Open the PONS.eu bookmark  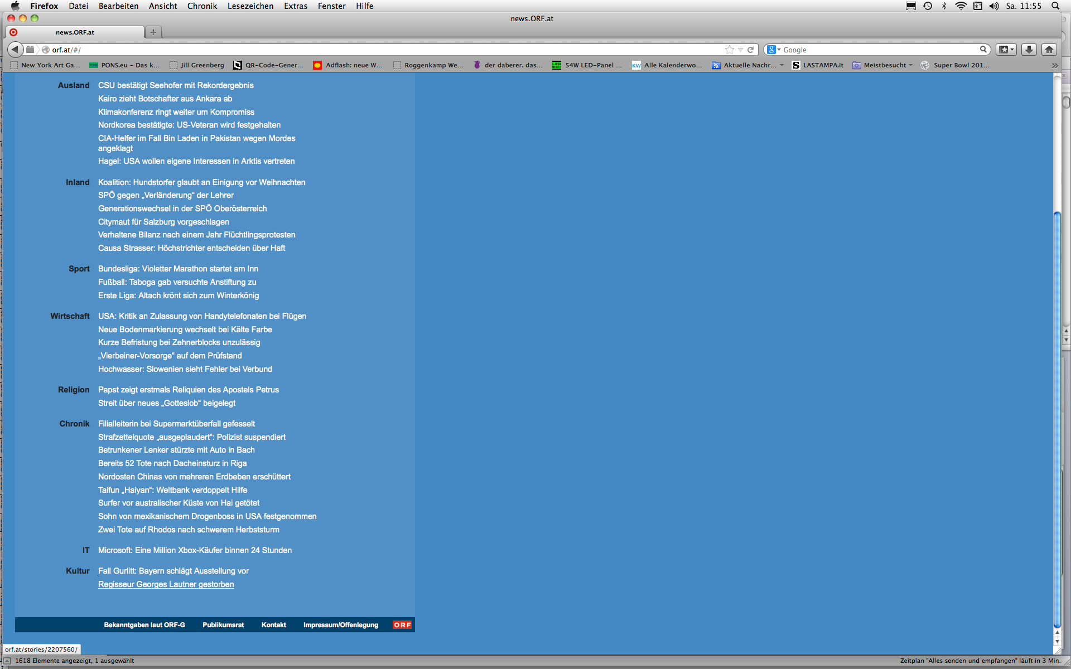pyautogui.click(x=124, y=65)
